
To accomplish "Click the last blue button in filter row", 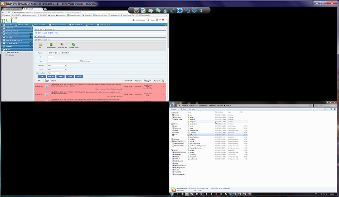I will coord(79,76).
